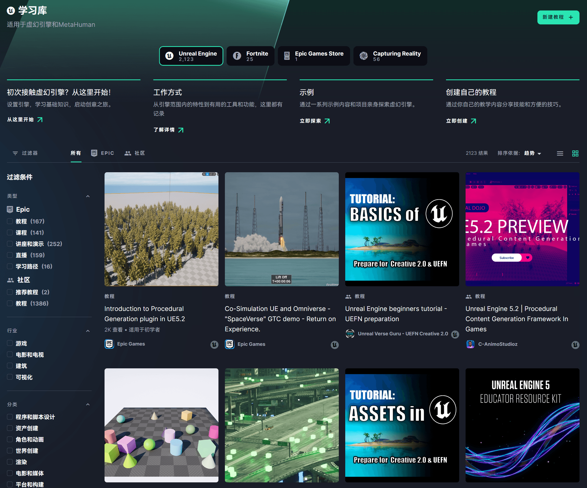The width and height of the screenshot is (587, 488).
Task: Enable the 讲座和演示 (252) checkbox
Action: tap(10, 244)
